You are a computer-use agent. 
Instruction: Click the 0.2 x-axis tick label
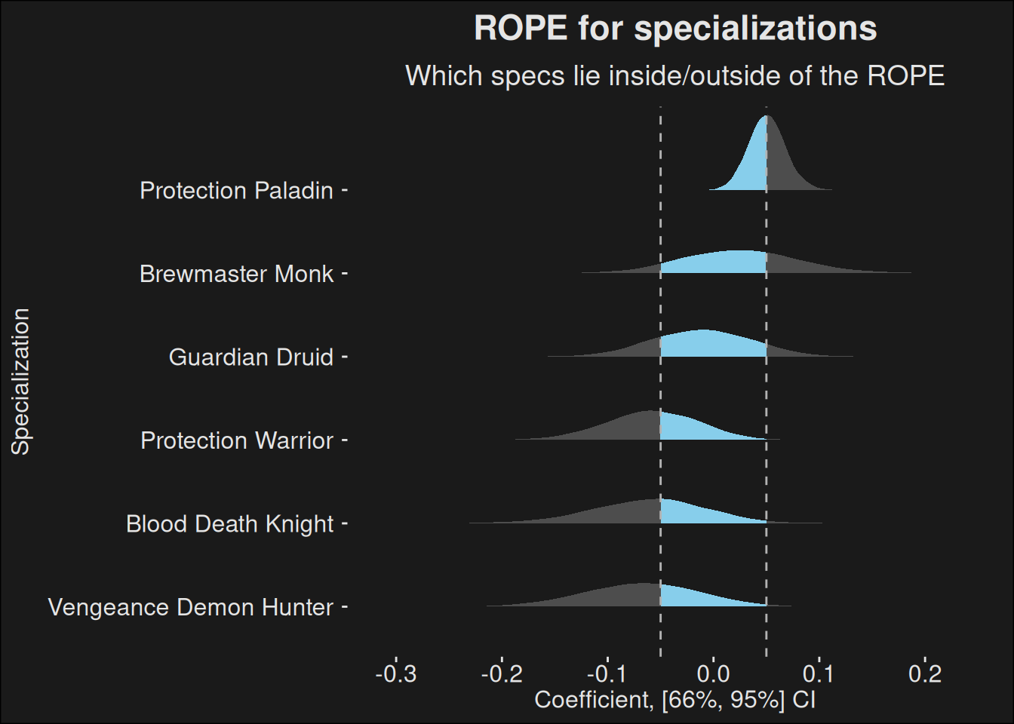point(925,673)
